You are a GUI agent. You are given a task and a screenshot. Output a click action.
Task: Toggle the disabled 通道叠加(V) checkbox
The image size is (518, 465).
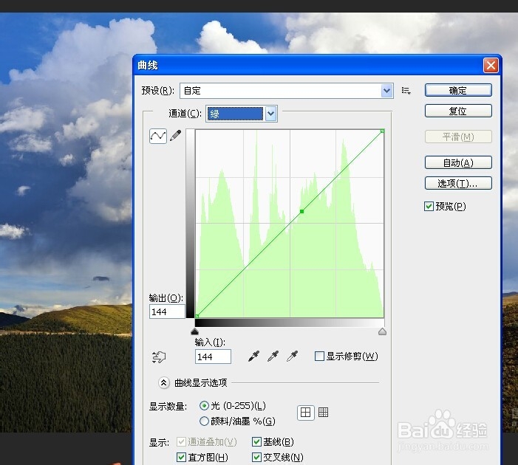pyautogui.click(x=181, y=441)
